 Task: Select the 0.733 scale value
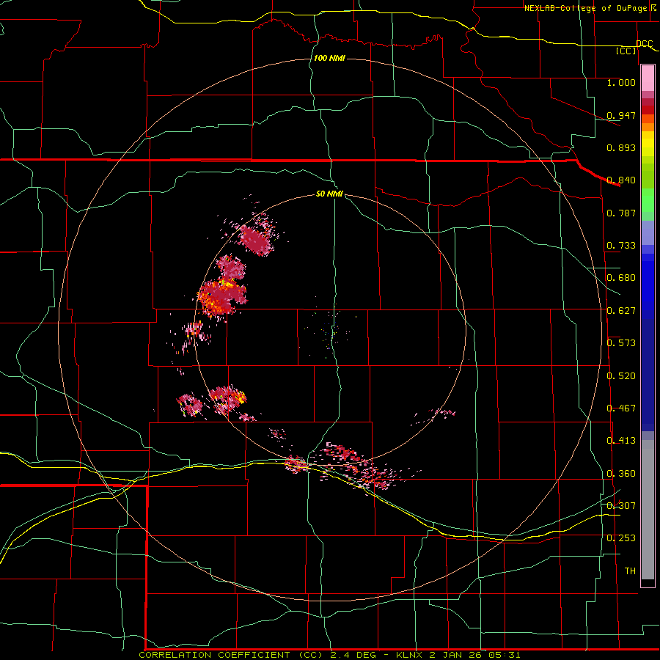(x=621, y=246)
